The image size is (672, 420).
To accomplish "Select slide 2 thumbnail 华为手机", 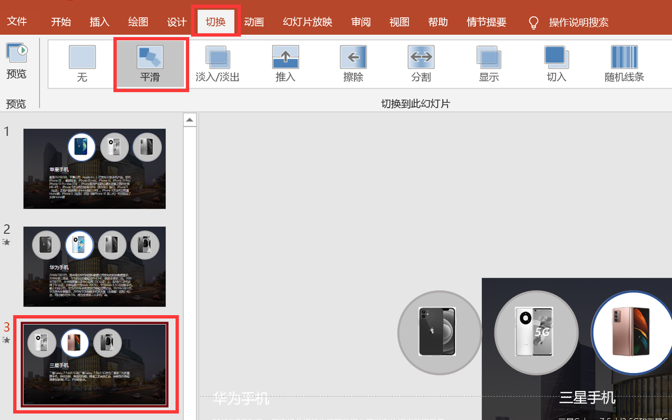I will tap(95, 267).
